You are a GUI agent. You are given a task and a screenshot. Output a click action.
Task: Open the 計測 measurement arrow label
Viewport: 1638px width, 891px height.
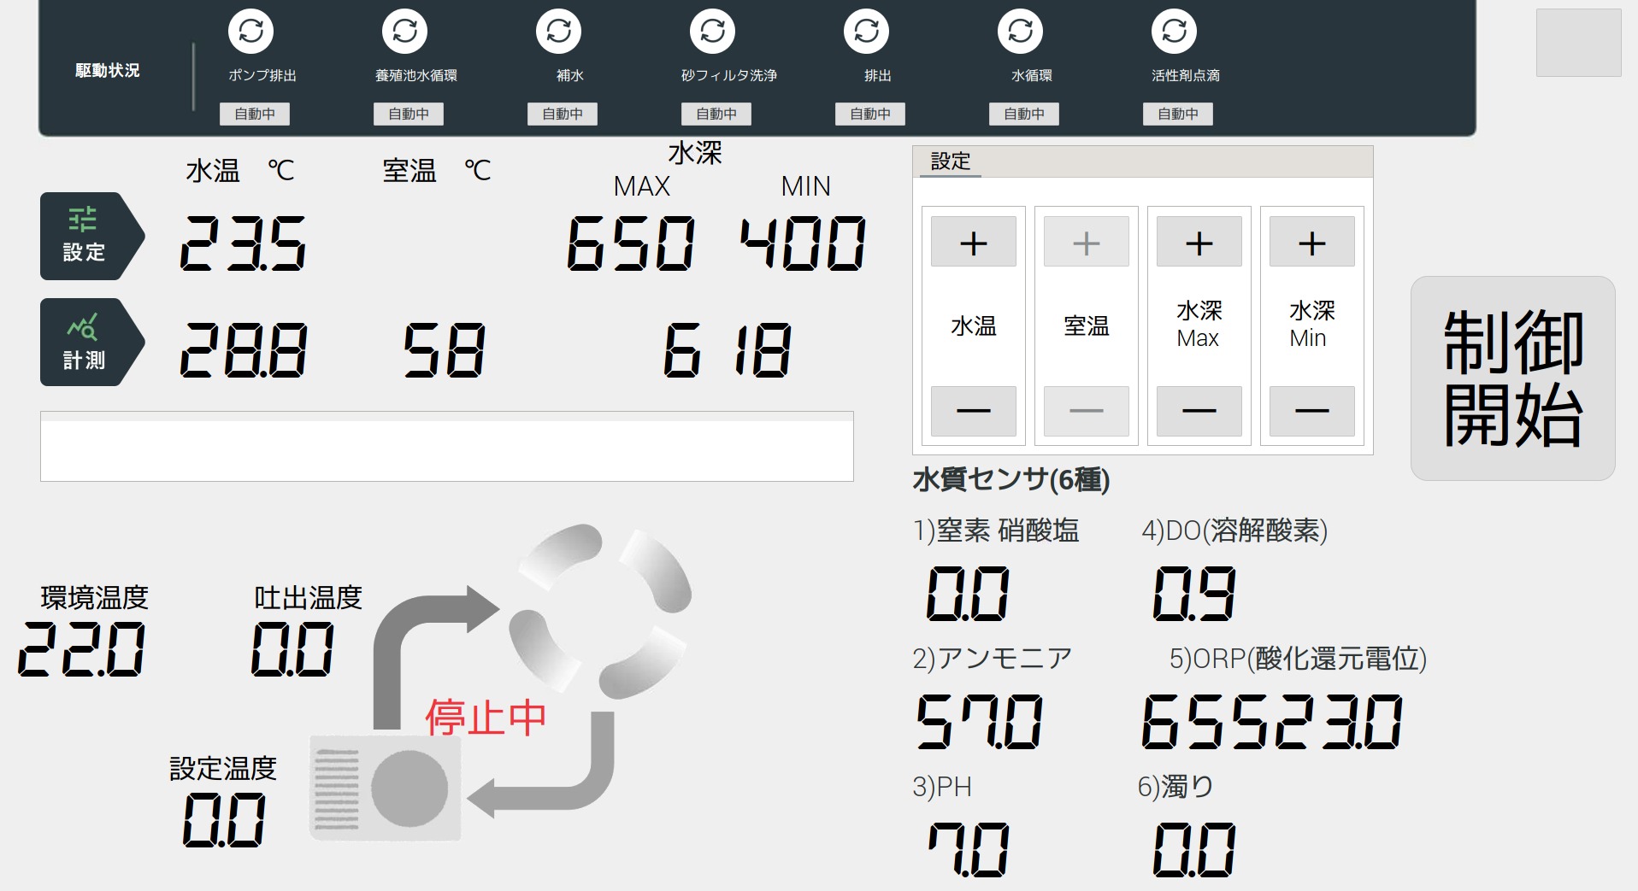pyautogui.click(x=85, y=343)
